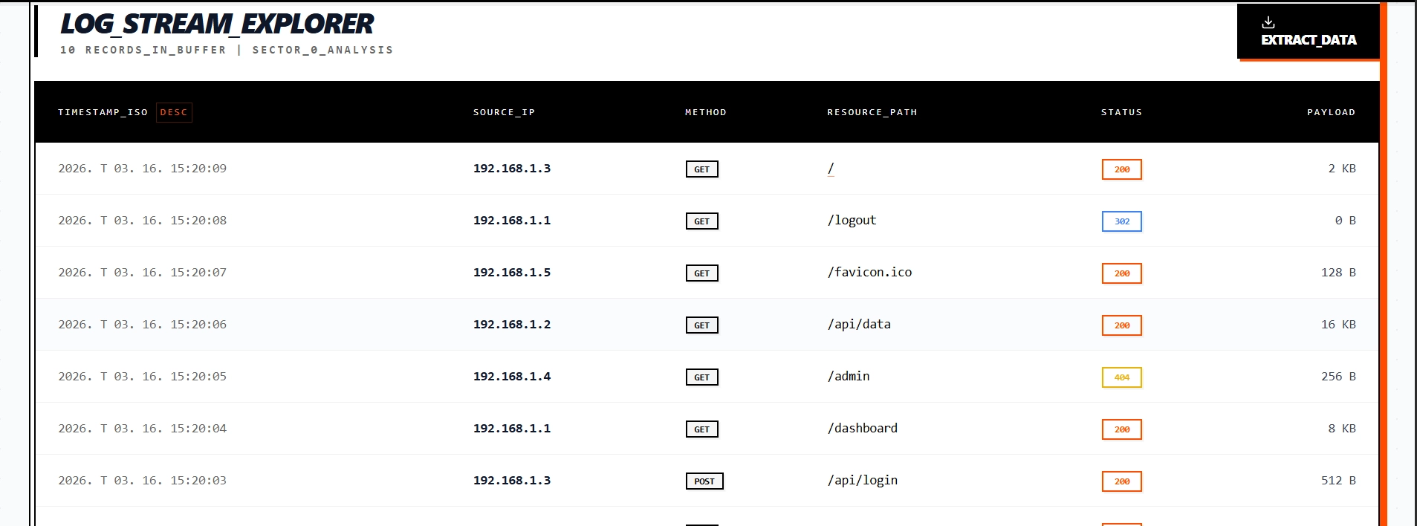Screen dimensions: 1417x526
Task: Select the RESOURCE_PATH column header
Action: pos(872,112)
